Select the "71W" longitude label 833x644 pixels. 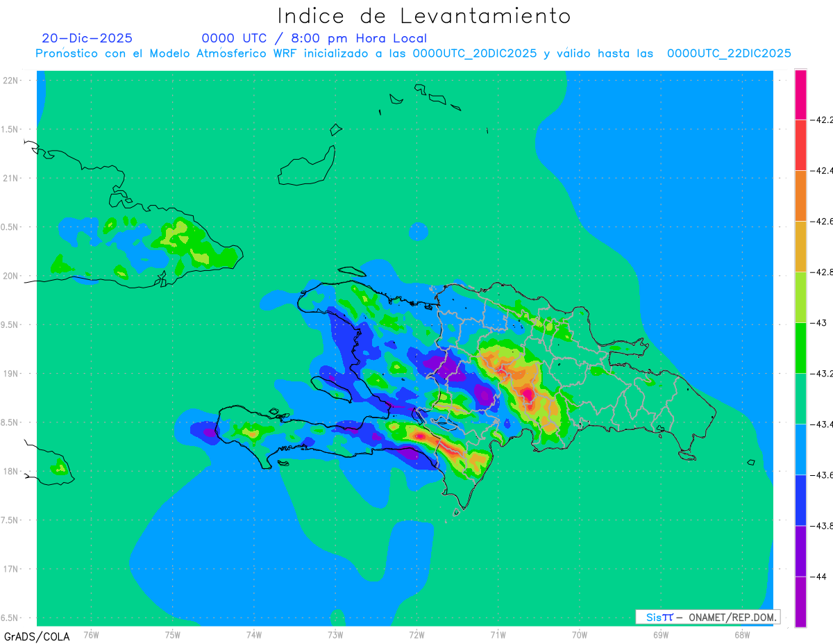tap(498, 634)
